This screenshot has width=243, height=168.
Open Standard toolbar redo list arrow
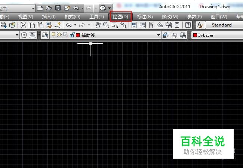point(89,25)
